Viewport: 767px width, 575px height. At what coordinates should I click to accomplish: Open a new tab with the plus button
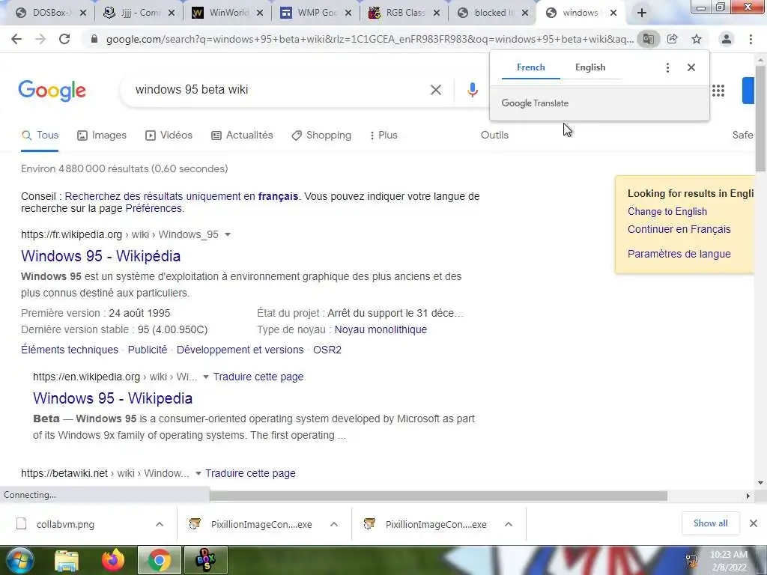click(642, 13)
